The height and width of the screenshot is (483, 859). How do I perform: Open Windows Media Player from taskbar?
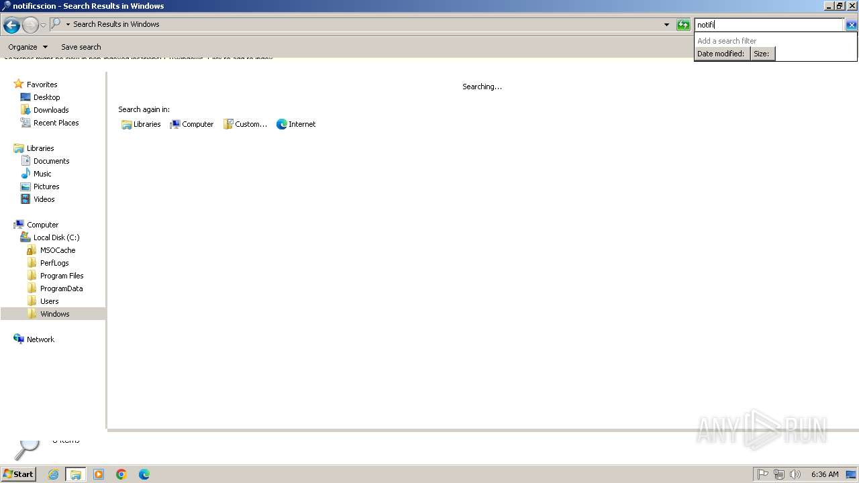[x=99, y=474]
